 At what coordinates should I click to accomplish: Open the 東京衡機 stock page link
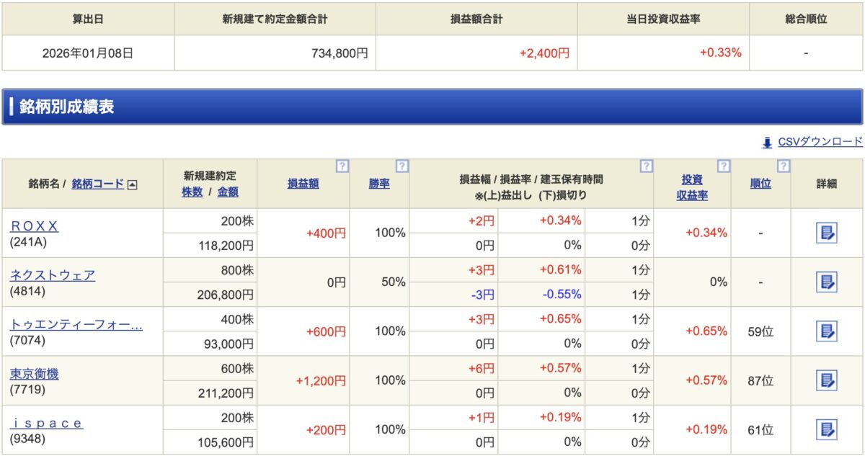tap(34, 374)
